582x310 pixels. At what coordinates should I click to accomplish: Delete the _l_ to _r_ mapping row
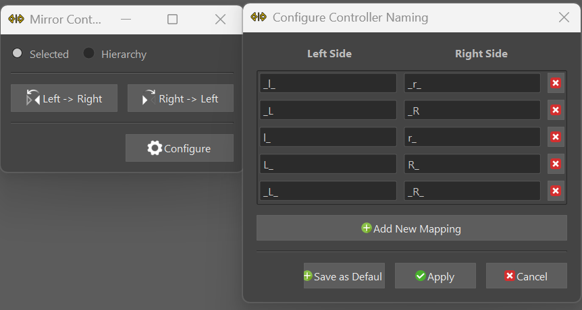point(556,83)
